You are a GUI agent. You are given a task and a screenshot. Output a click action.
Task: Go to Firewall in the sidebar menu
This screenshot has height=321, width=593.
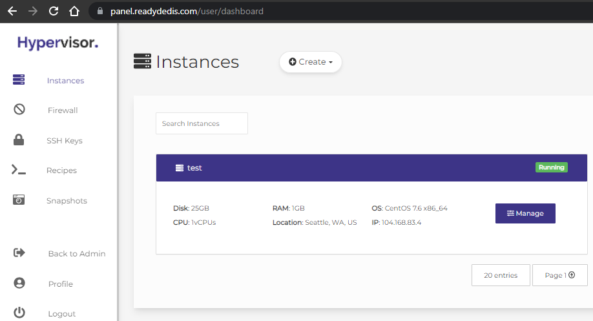63,110
